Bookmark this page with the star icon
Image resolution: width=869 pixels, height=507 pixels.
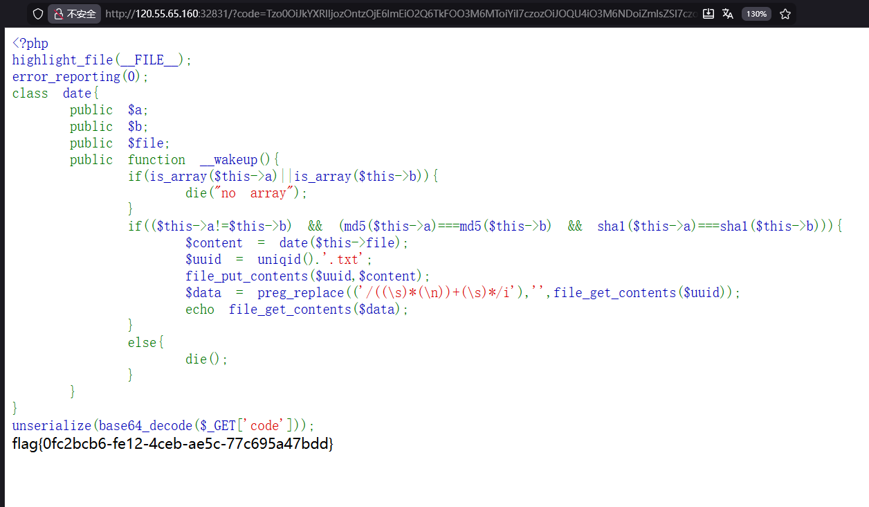[785, 14]
